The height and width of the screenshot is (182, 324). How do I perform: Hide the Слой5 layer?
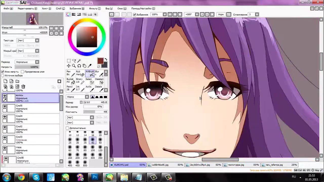pos(5,106)
